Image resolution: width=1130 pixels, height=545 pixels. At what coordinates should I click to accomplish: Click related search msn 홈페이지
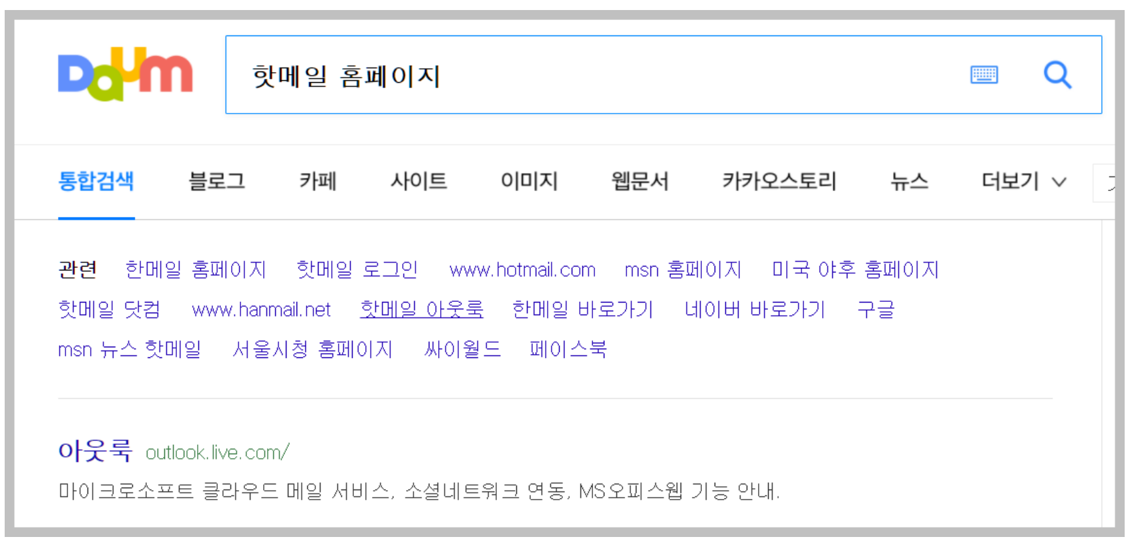(683, 269)
